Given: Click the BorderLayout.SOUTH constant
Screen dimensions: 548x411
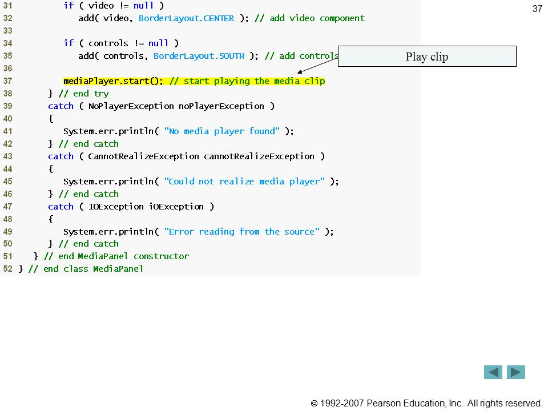Looking at the screenshot, I should tap(199, 56).
